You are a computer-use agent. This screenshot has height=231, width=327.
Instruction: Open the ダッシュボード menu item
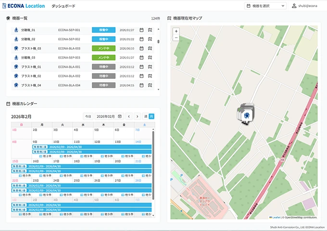(63, 6)
